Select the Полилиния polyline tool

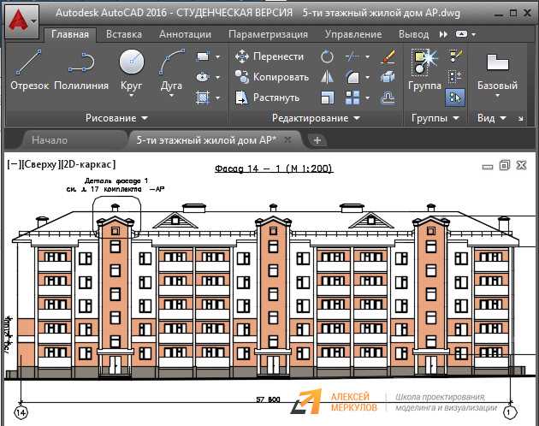tap(81, 70)
